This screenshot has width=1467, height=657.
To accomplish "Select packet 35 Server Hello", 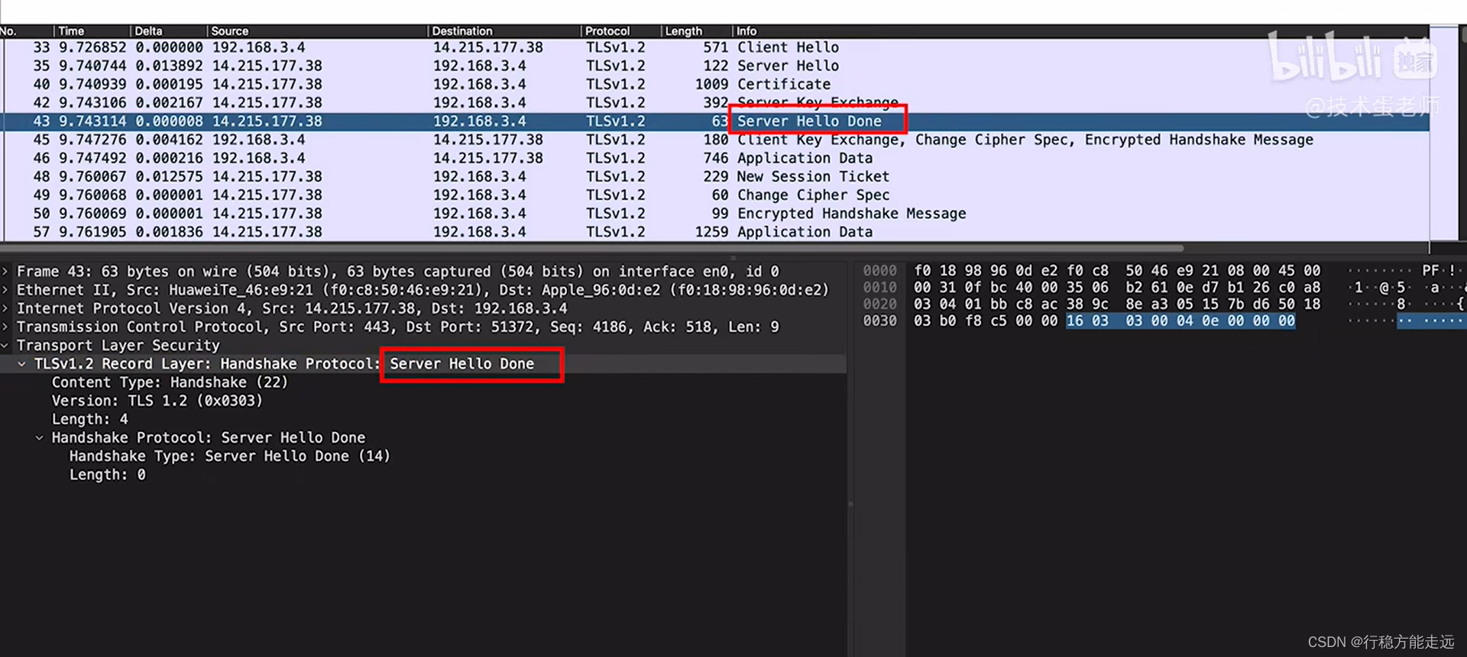I will 716,66.
